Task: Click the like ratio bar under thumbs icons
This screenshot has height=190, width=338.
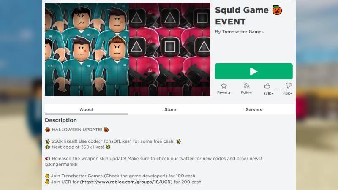Action: pyautogui.click(x=278, y=90)
